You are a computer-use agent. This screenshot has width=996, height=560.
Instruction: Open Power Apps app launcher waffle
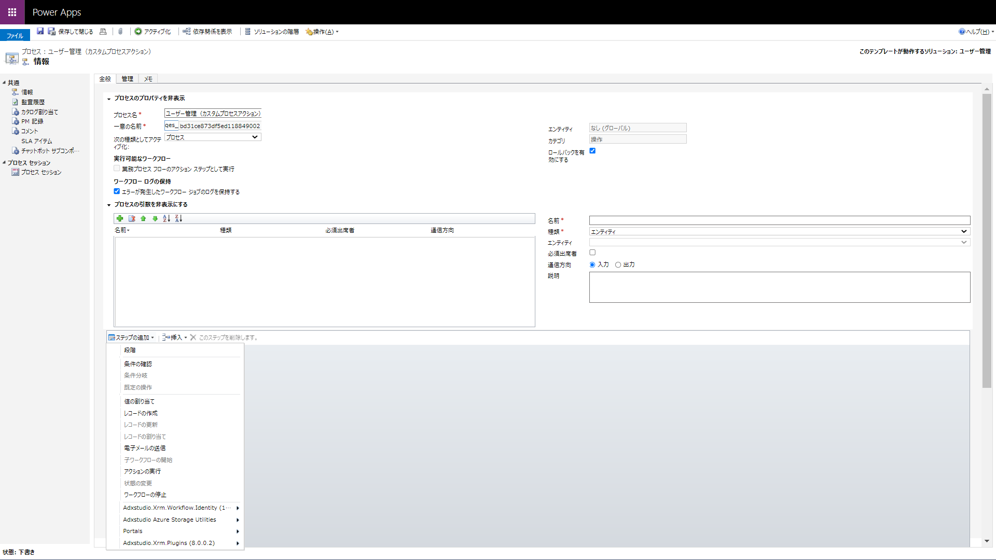(12, 12)
